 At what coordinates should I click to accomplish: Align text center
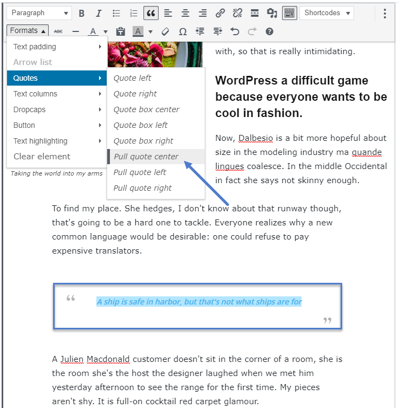click(185, 13)
